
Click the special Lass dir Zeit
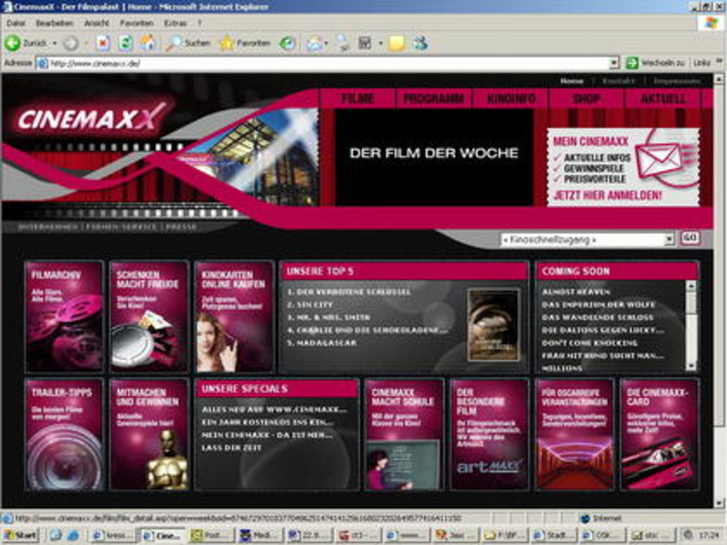[231, 448]
